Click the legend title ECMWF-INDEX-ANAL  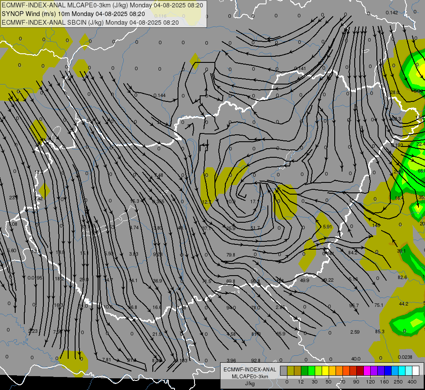tap(250, 370)
